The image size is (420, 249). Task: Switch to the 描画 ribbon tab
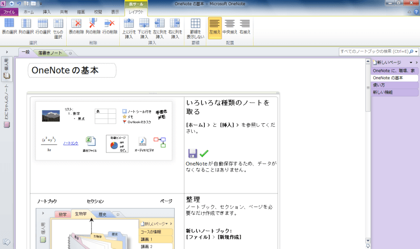coord(81,12)
